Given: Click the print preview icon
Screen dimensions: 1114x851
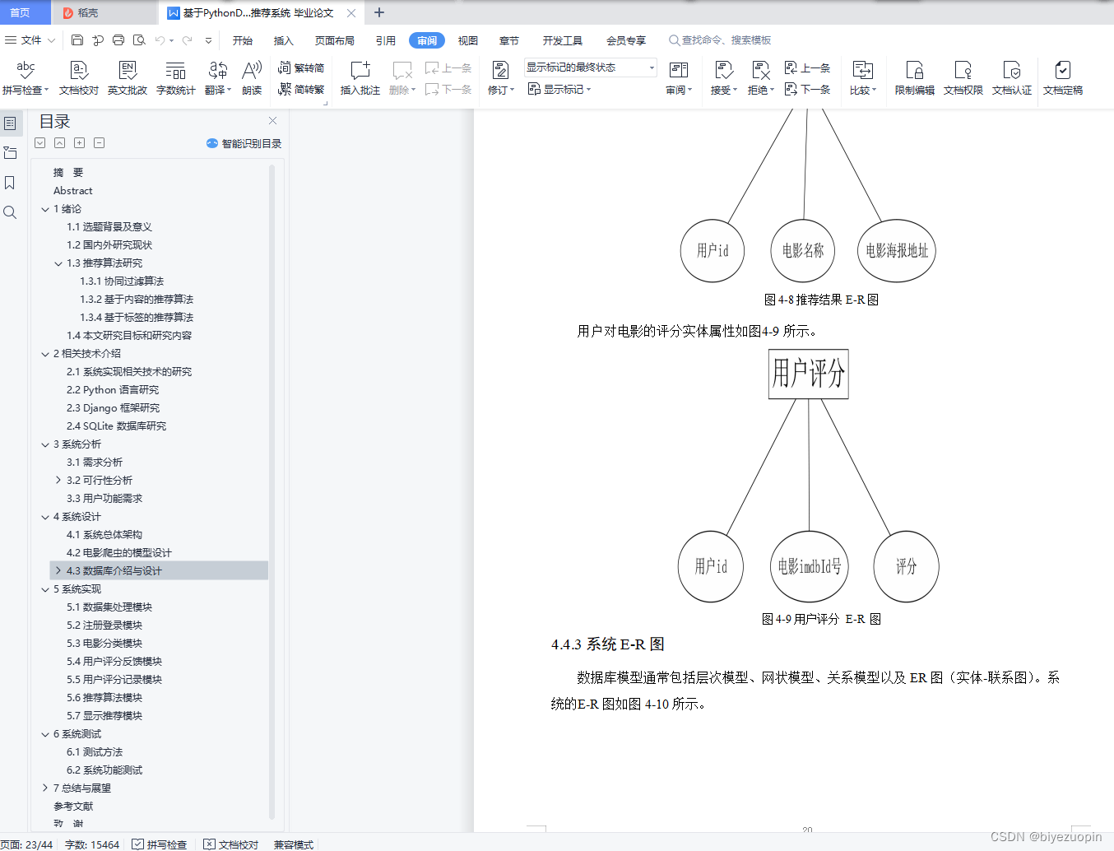Looking at the screenshot, I should tap(139, 40).
